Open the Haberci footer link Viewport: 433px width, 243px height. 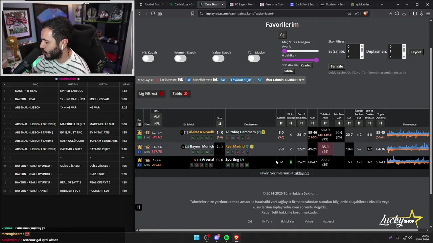328,221
